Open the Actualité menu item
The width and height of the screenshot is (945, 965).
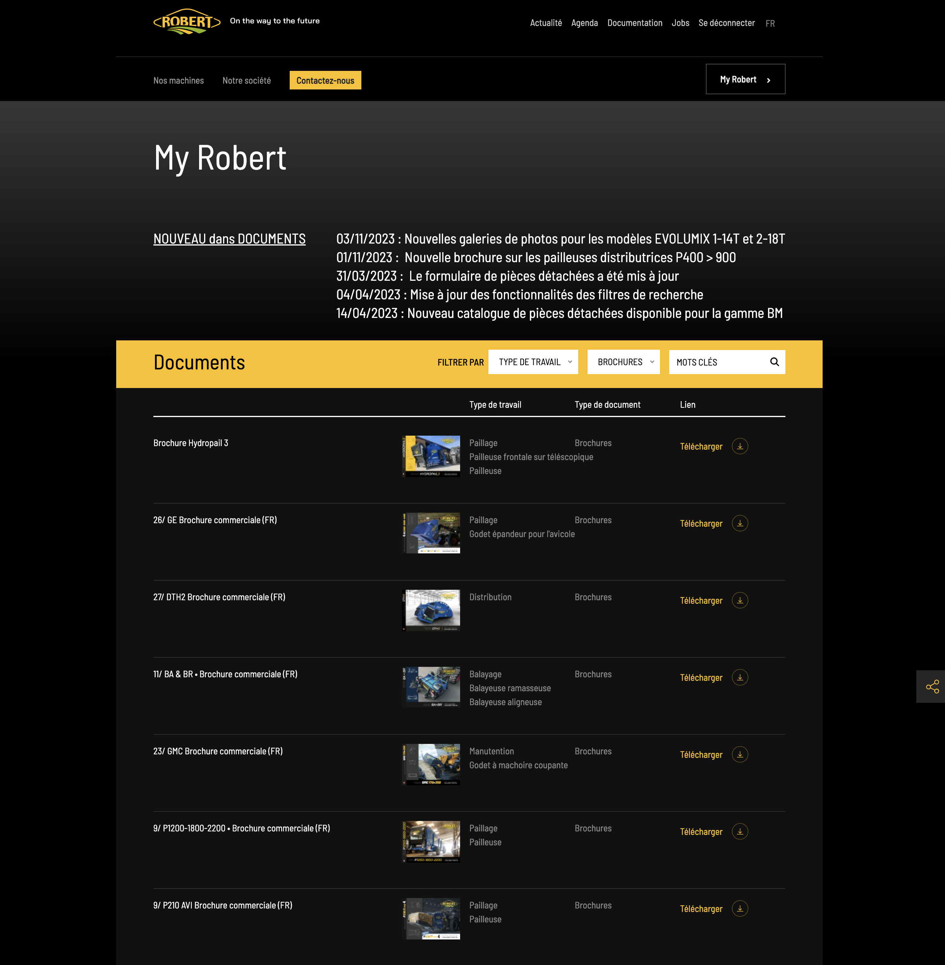pos(545,23)
